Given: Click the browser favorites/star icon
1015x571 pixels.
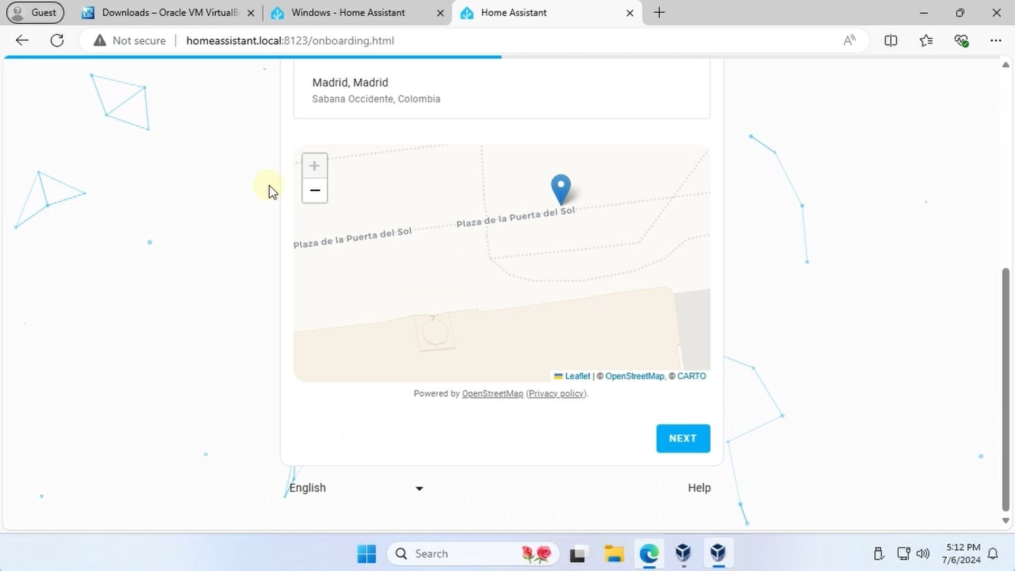Looking at the screenshot, I should tap(927, 40).
